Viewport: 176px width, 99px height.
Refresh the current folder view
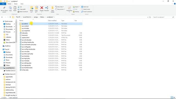pyautogui.click(x=150, y=17)
